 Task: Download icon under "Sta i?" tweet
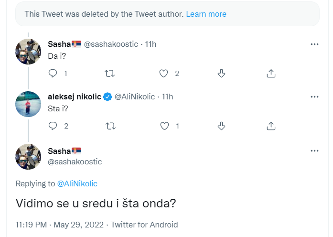tap(221, 126)
